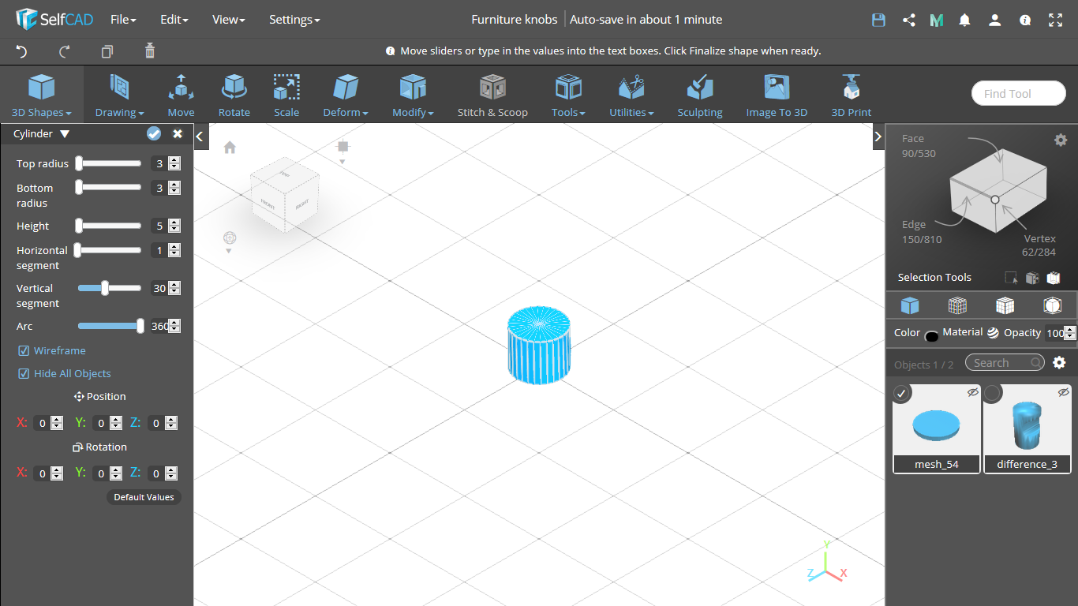
Task: Open selection settings gear icon
Action: (x=1061, y=140)
